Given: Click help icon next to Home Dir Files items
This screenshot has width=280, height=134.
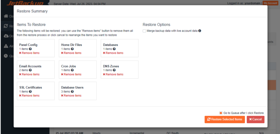Looking at the screenshot, I should tap(72, 49).
